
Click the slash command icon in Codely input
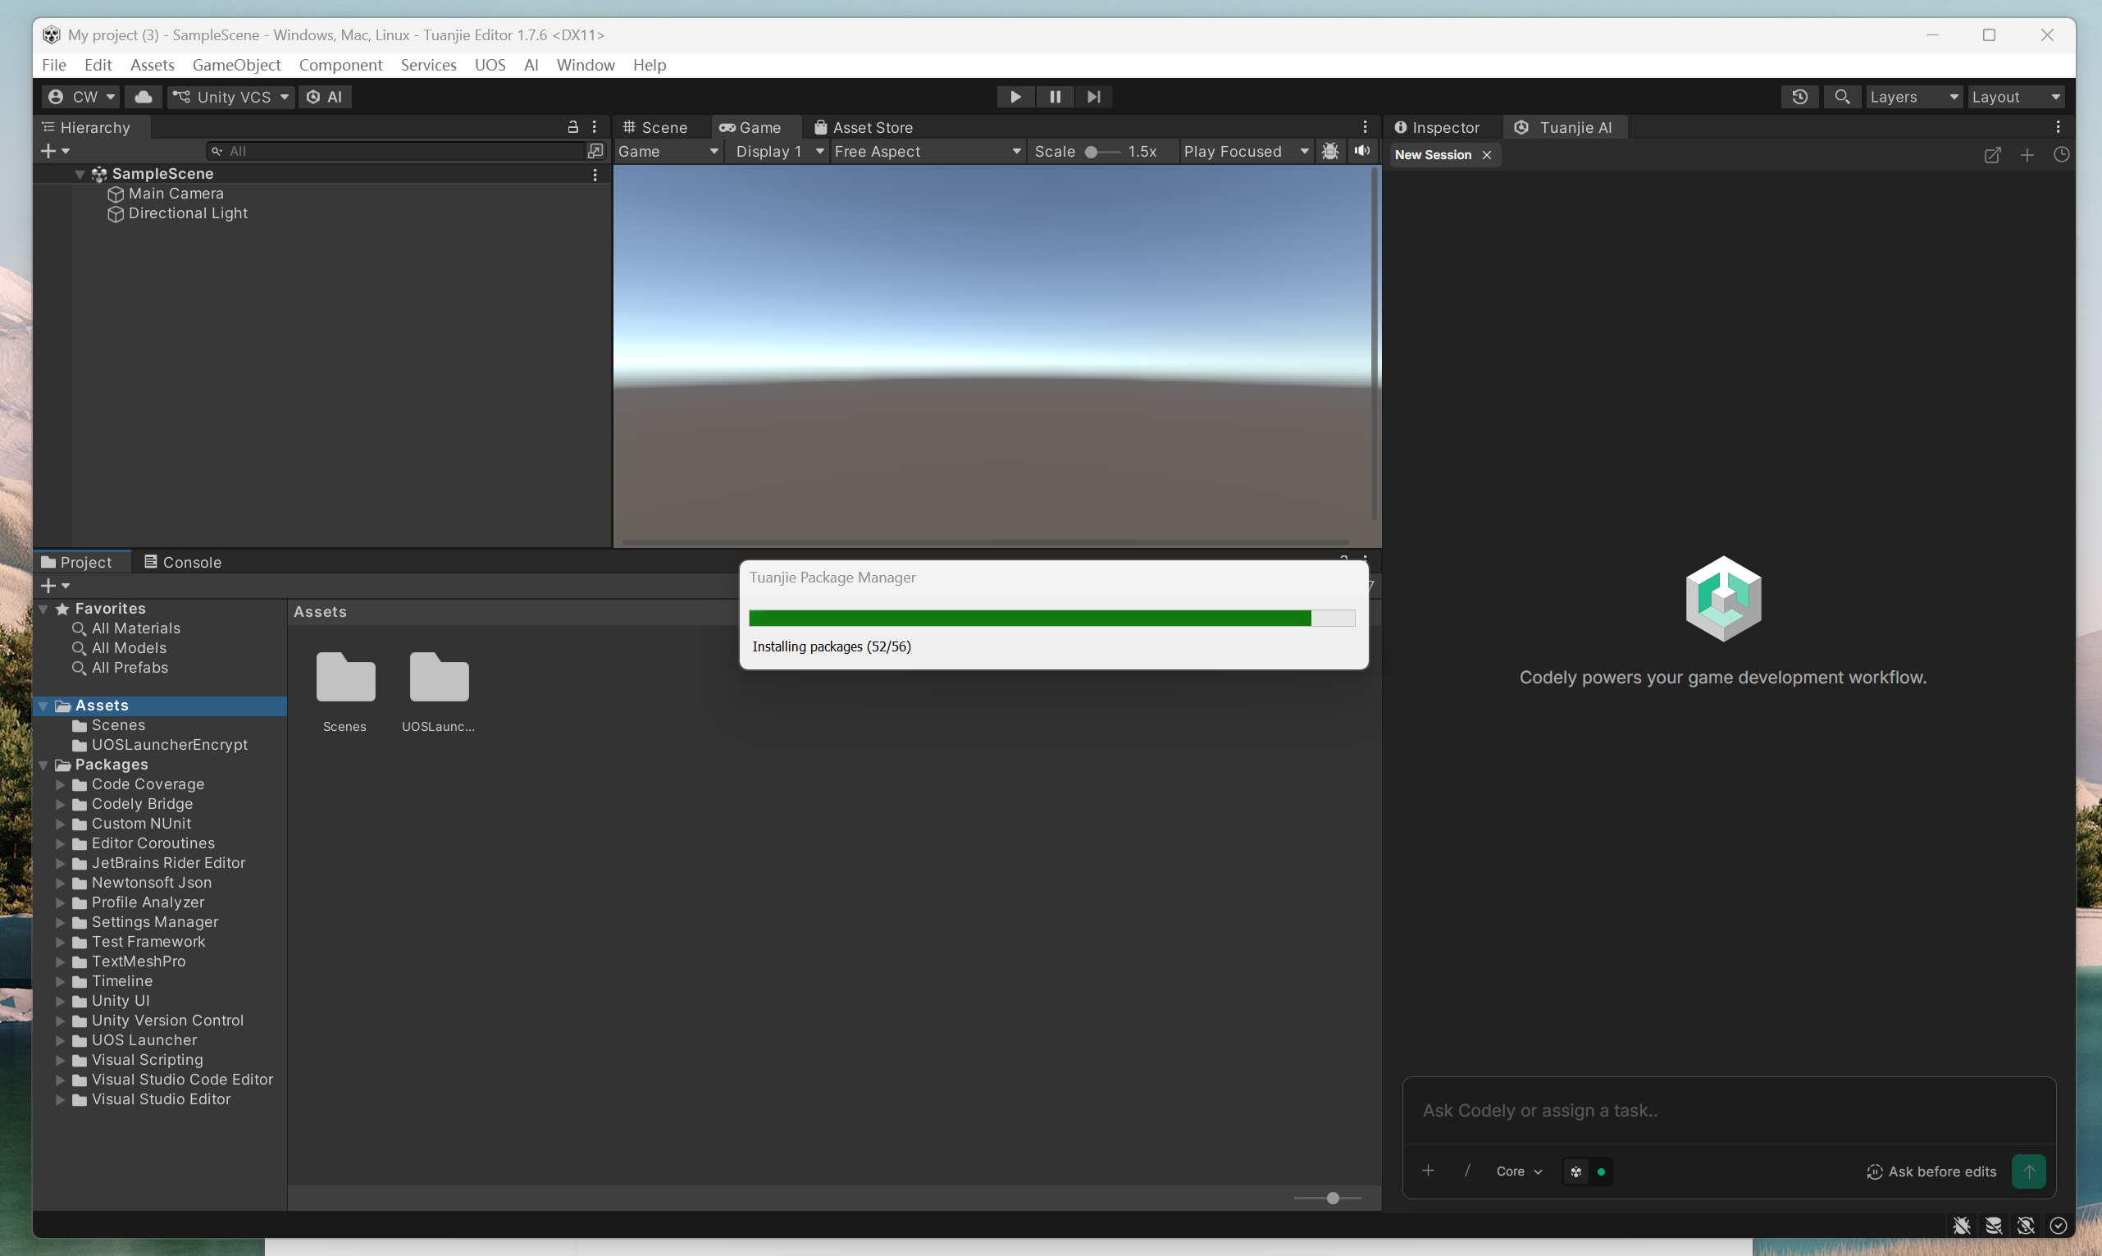click(x=1467, y=1171)
